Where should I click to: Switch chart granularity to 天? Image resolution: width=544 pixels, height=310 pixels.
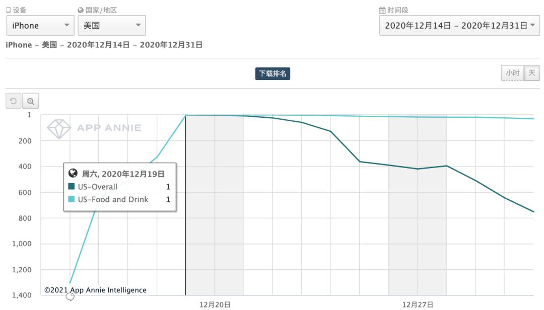(531, 73)
